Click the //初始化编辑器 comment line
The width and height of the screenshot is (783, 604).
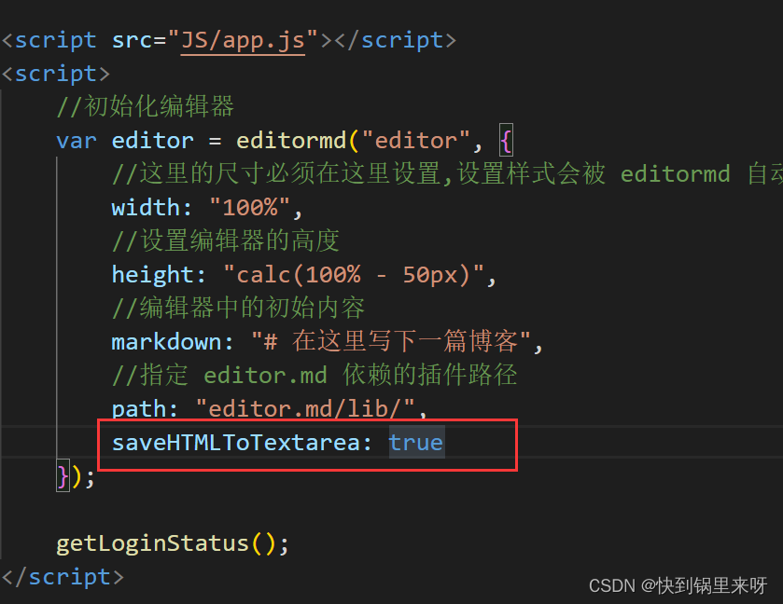tap(145, 107)
